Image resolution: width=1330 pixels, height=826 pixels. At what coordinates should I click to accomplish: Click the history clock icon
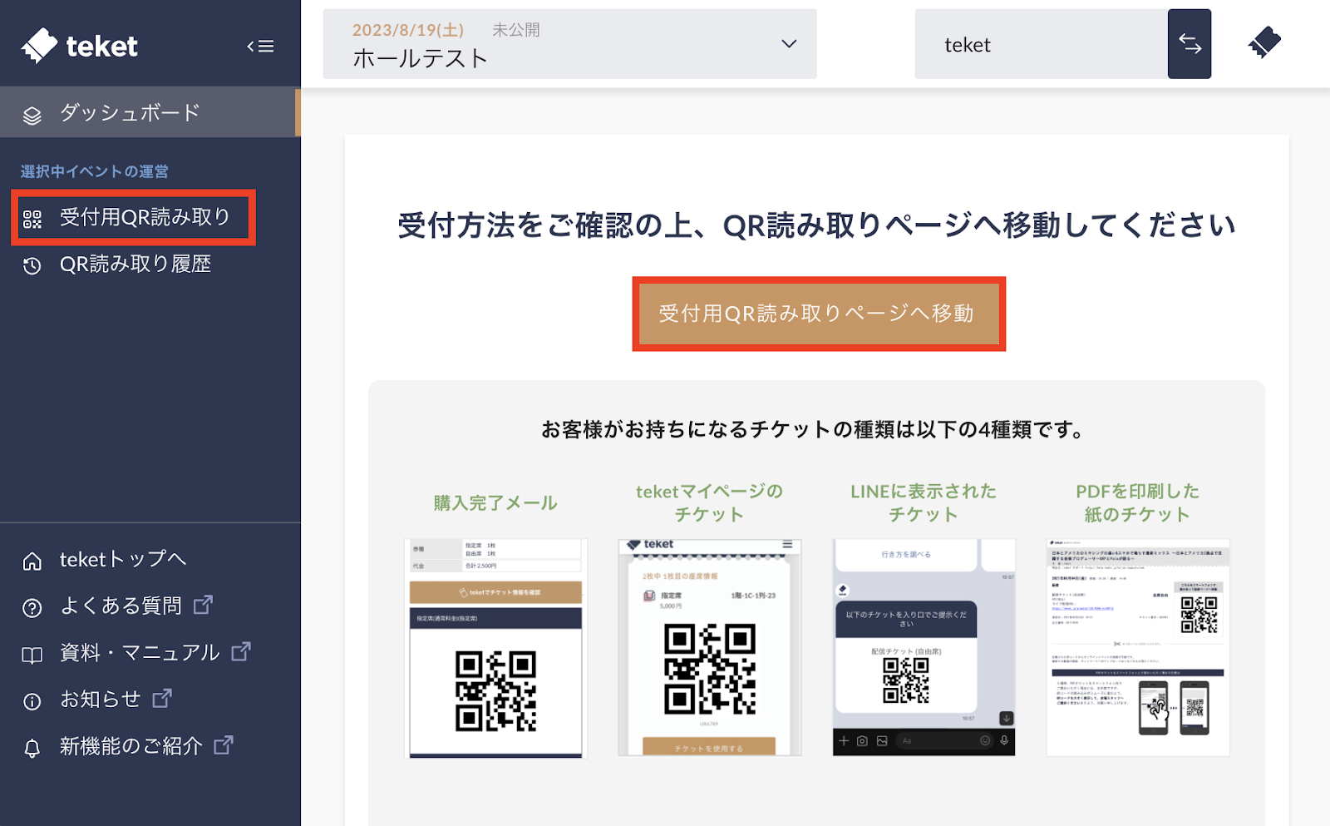click(x=32, y=266)
